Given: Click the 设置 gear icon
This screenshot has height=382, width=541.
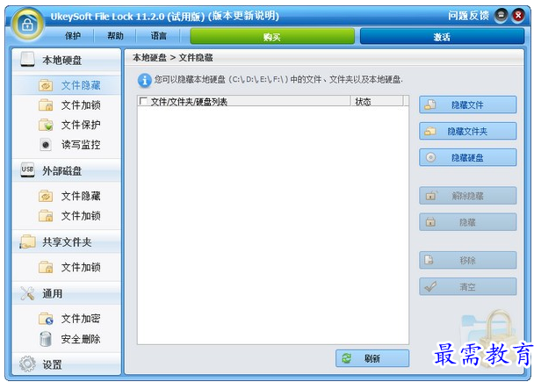Looking at the screenshot, I should 27,364.
